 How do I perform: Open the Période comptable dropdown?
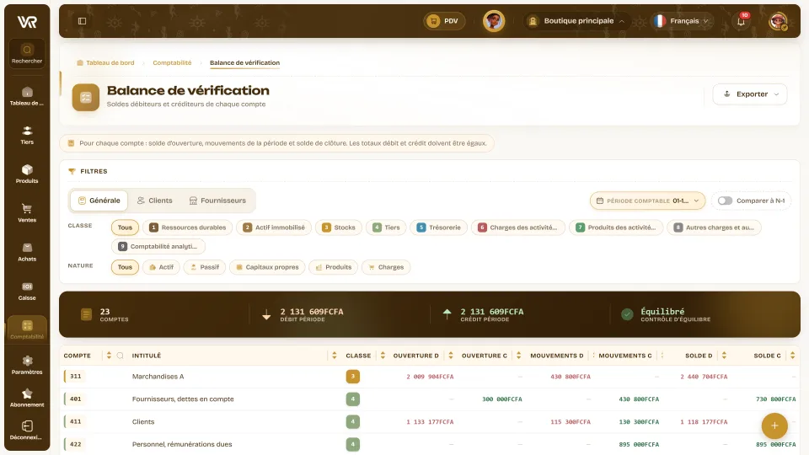(x=647, y=201)
